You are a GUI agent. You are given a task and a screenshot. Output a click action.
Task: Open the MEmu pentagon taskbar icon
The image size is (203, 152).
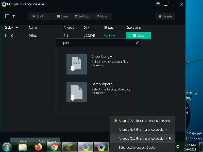tap(101, 147)
